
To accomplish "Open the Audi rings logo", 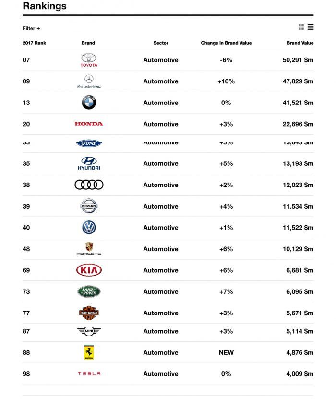I will (x=88, y=185).
